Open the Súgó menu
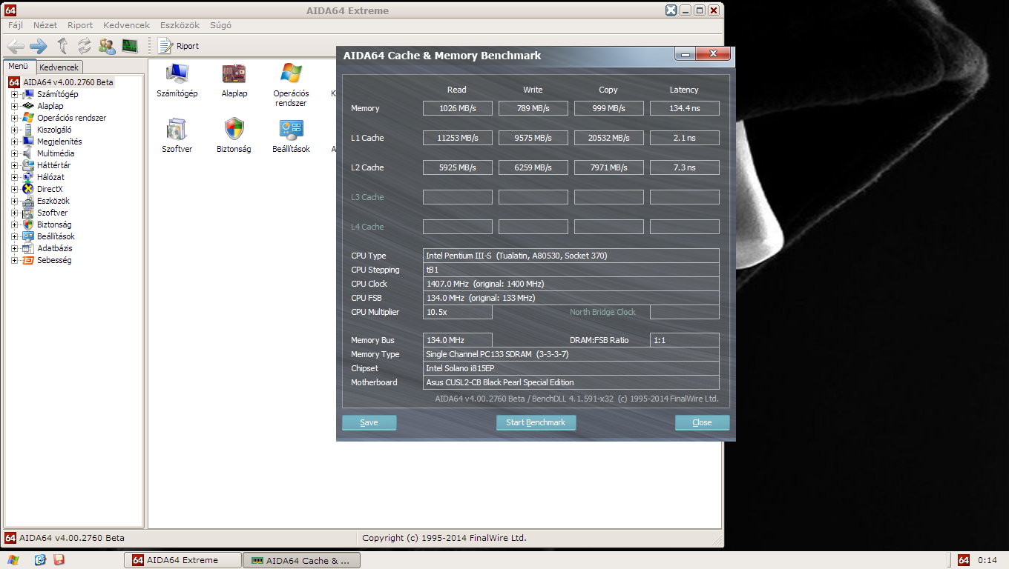 click(x=220, y=25)
